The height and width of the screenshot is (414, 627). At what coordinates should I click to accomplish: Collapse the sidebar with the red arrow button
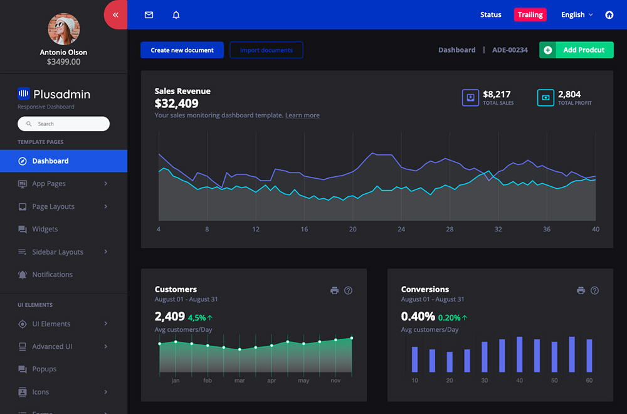coord(115,15)
